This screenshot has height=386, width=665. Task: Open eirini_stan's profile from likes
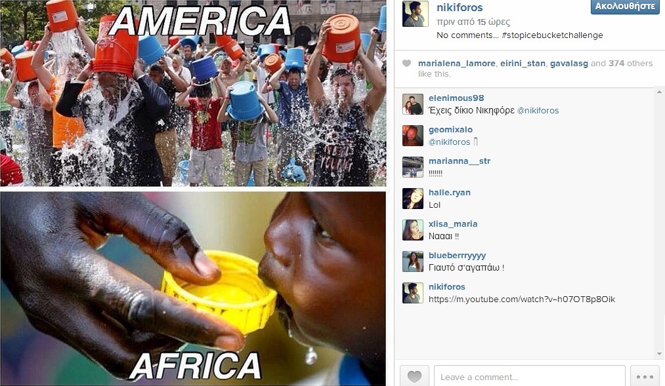(x=523, y=64)
